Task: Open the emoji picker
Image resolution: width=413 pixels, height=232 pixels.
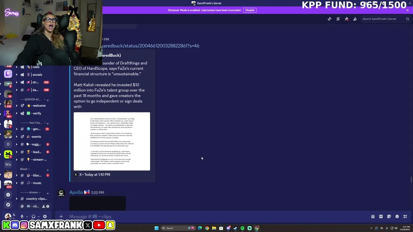Action: click(397, 217)
